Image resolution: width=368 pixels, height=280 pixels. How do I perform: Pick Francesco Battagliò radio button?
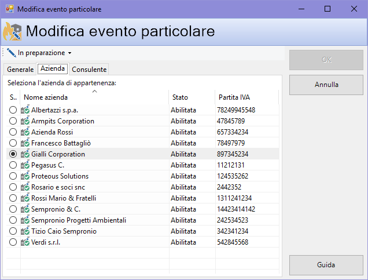click(13, 143)
